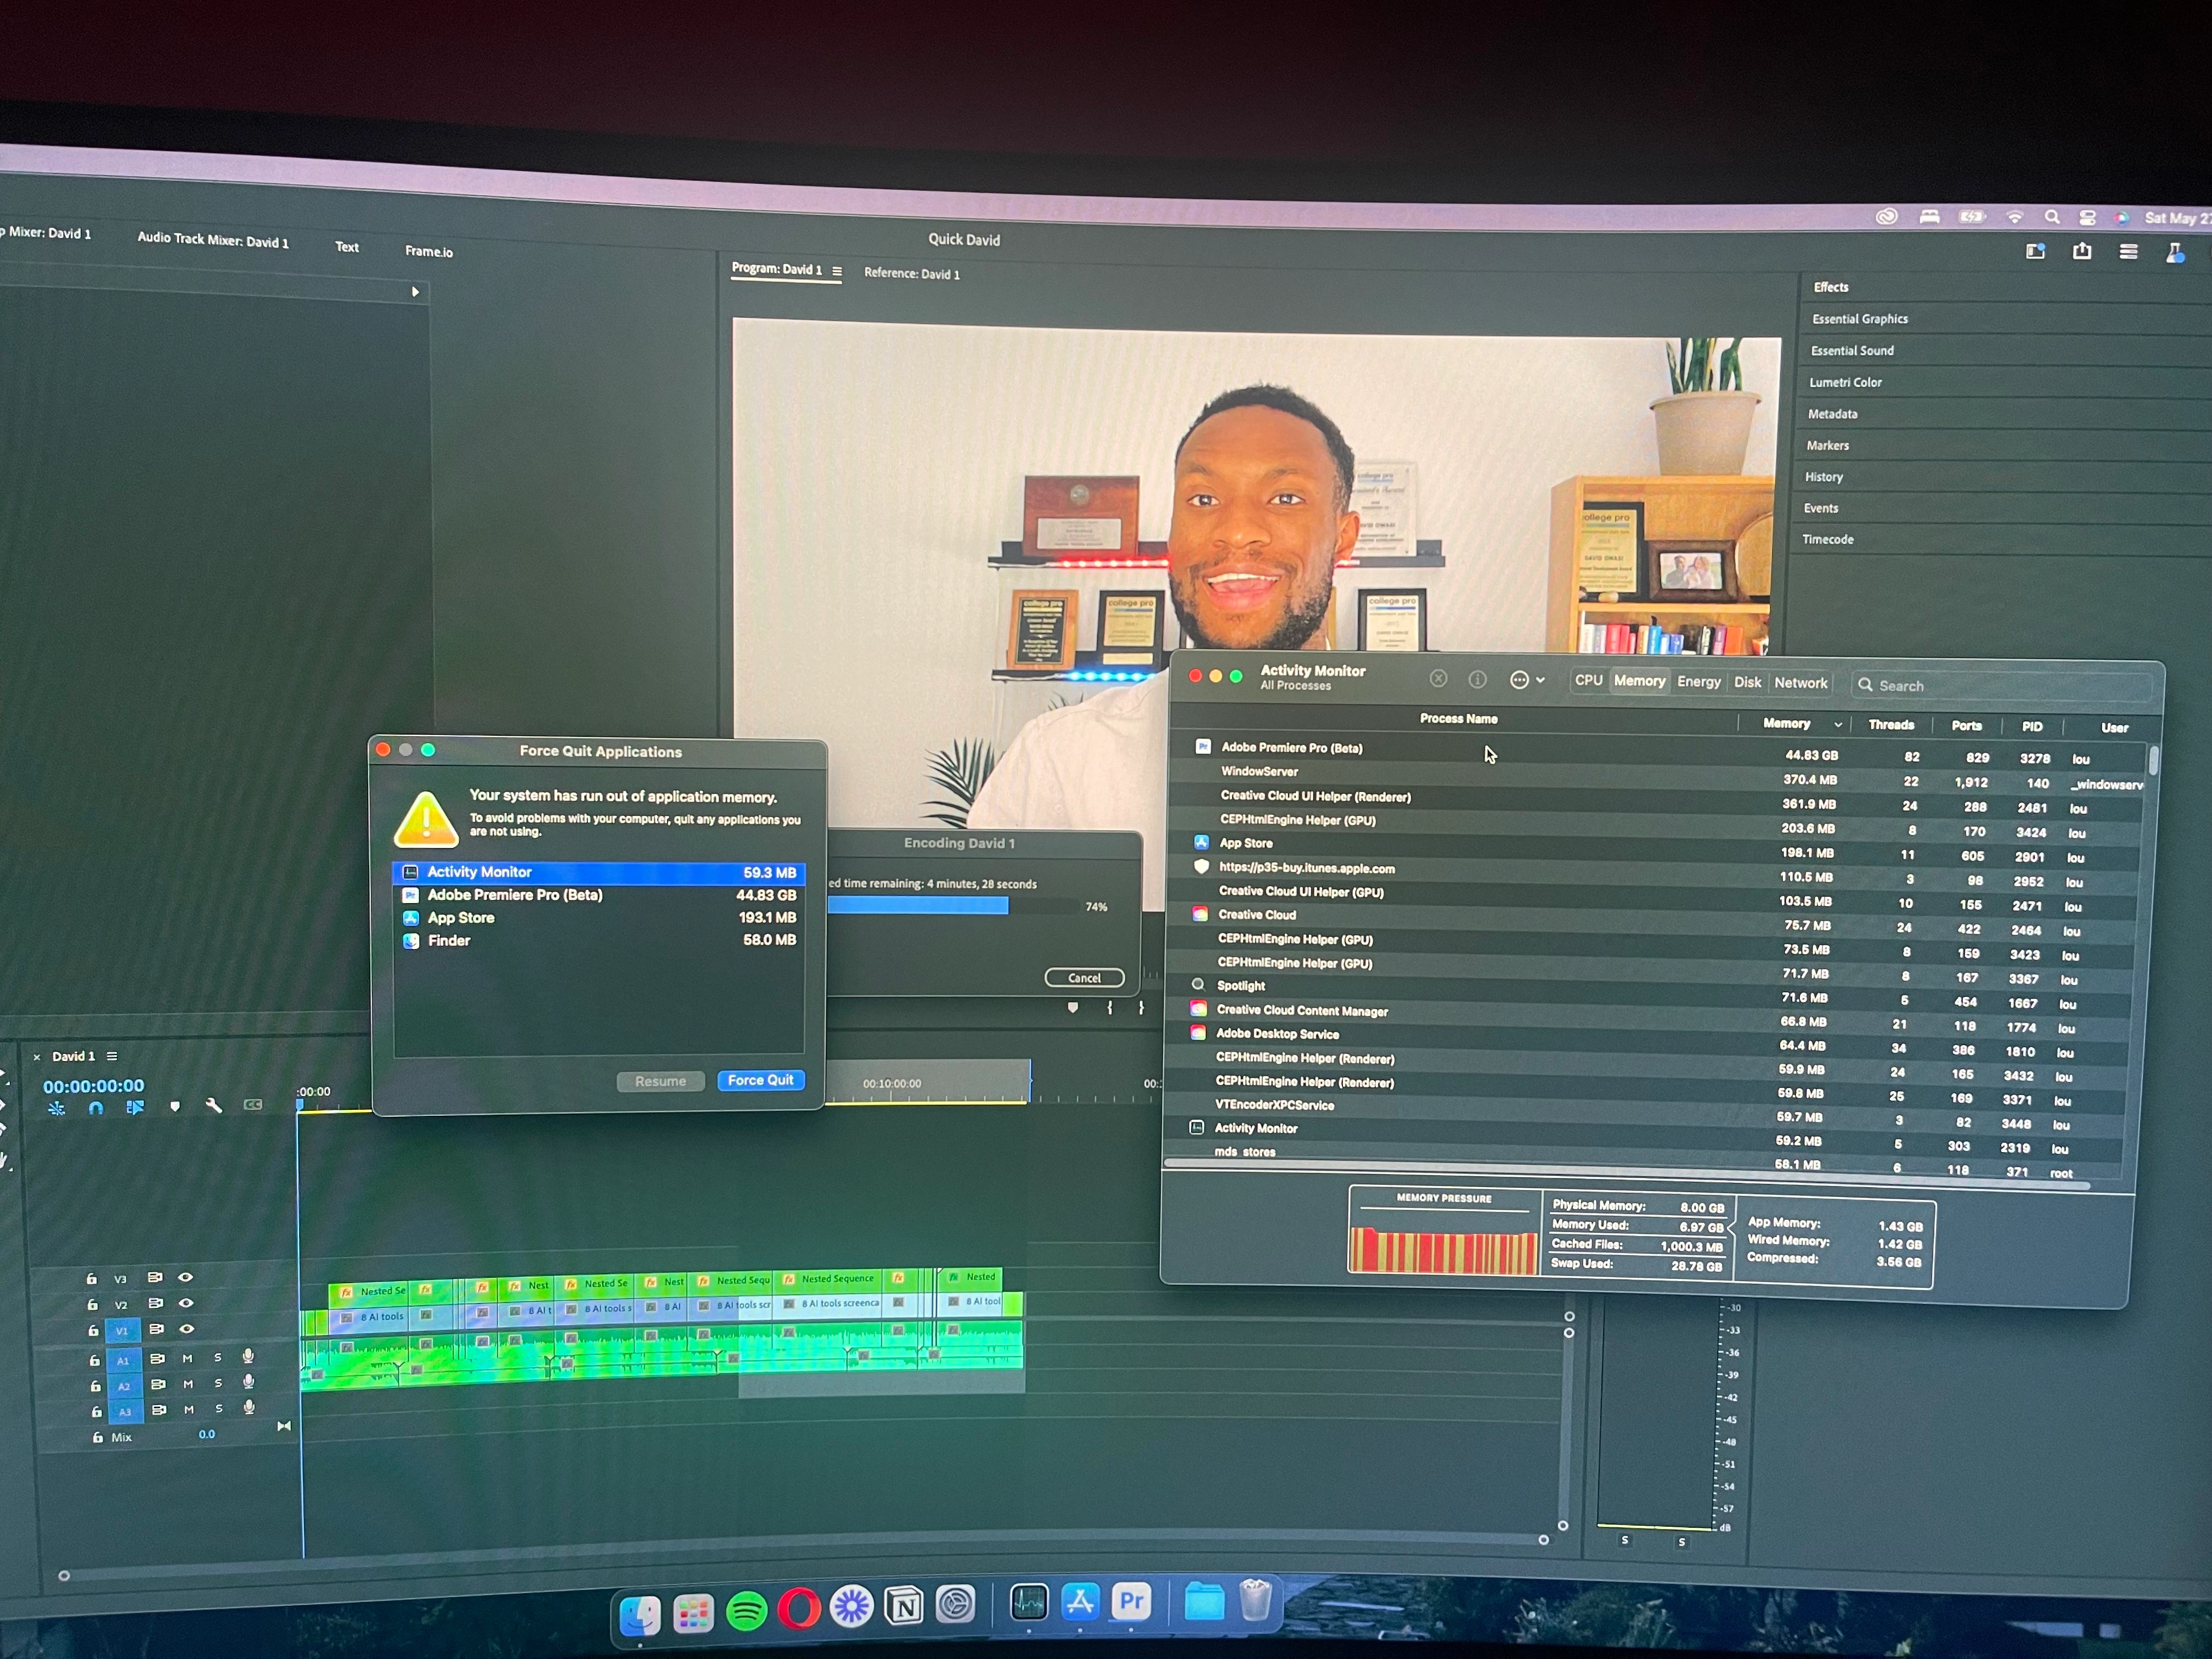Viewport: 2212px width, 1659px height.
Task: Cancel the Encoding David 1 export
Action: tap(1084, 978)
